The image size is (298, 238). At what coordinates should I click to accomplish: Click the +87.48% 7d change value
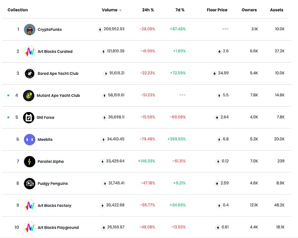[x=178, y=29]
